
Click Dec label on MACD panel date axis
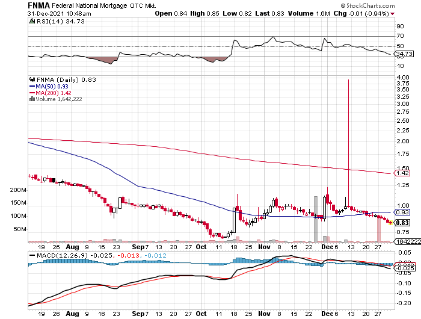point(328,314)
